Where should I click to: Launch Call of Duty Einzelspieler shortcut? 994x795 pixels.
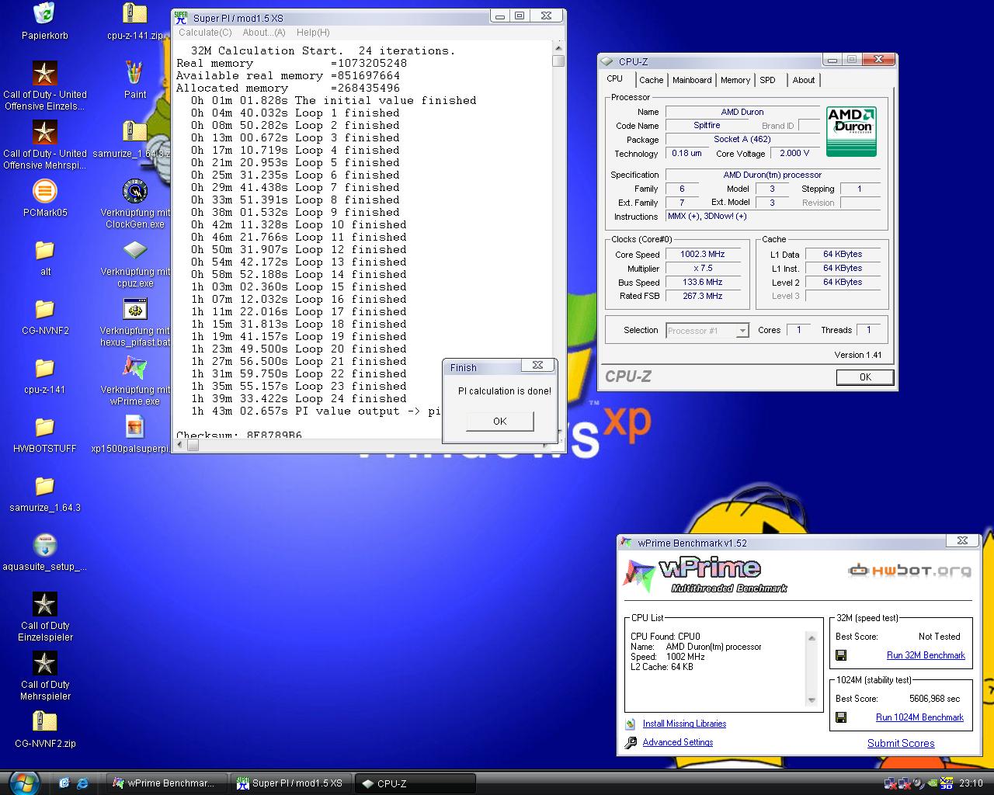(45, 604)
